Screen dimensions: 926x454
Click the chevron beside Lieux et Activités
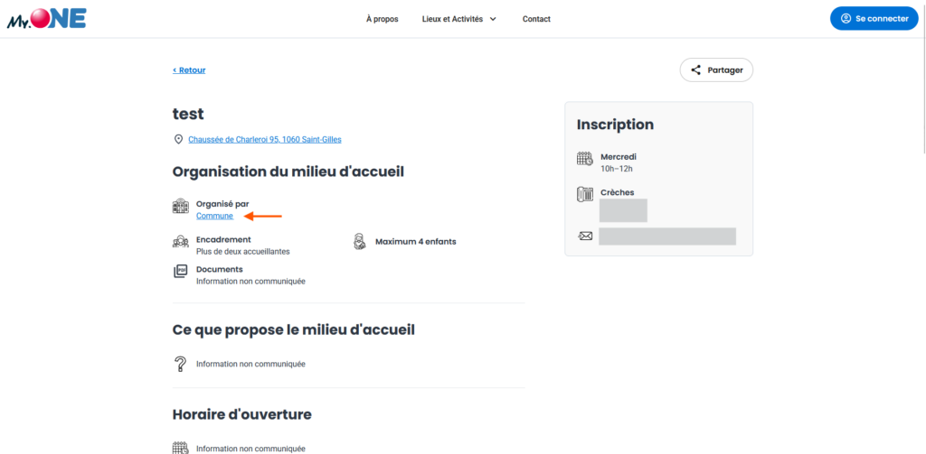point(493,19)
